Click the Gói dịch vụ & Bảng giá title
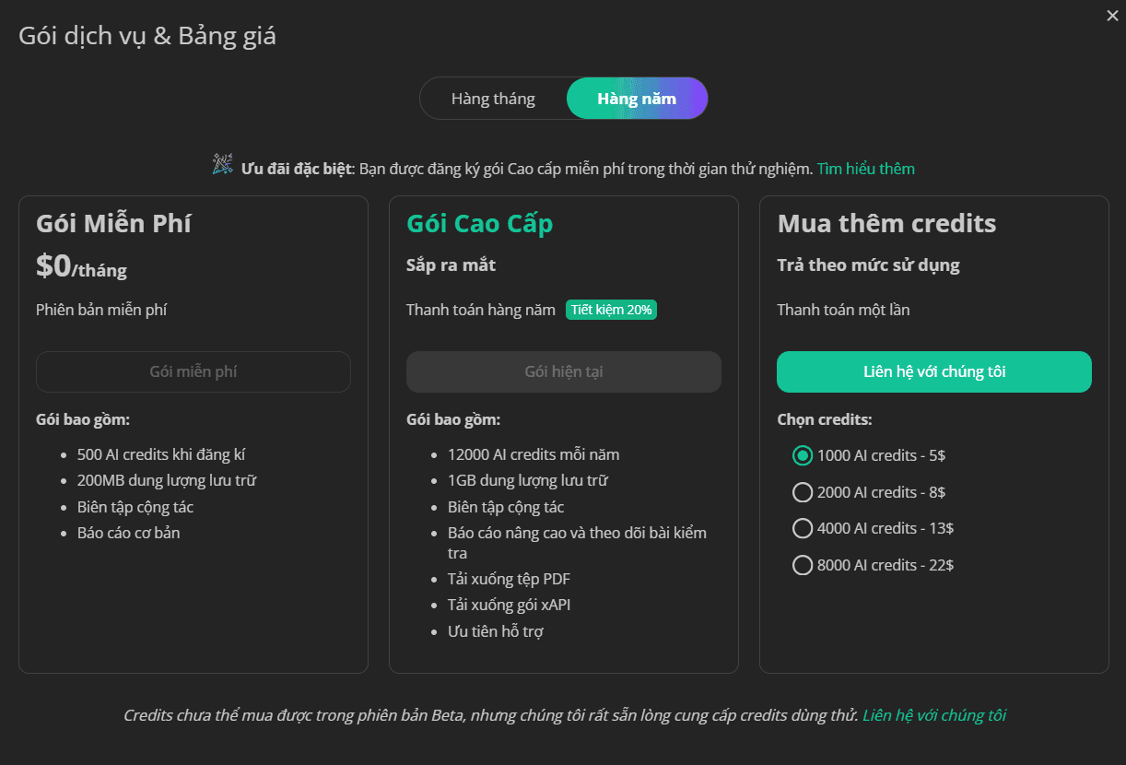 click(147, 36)
